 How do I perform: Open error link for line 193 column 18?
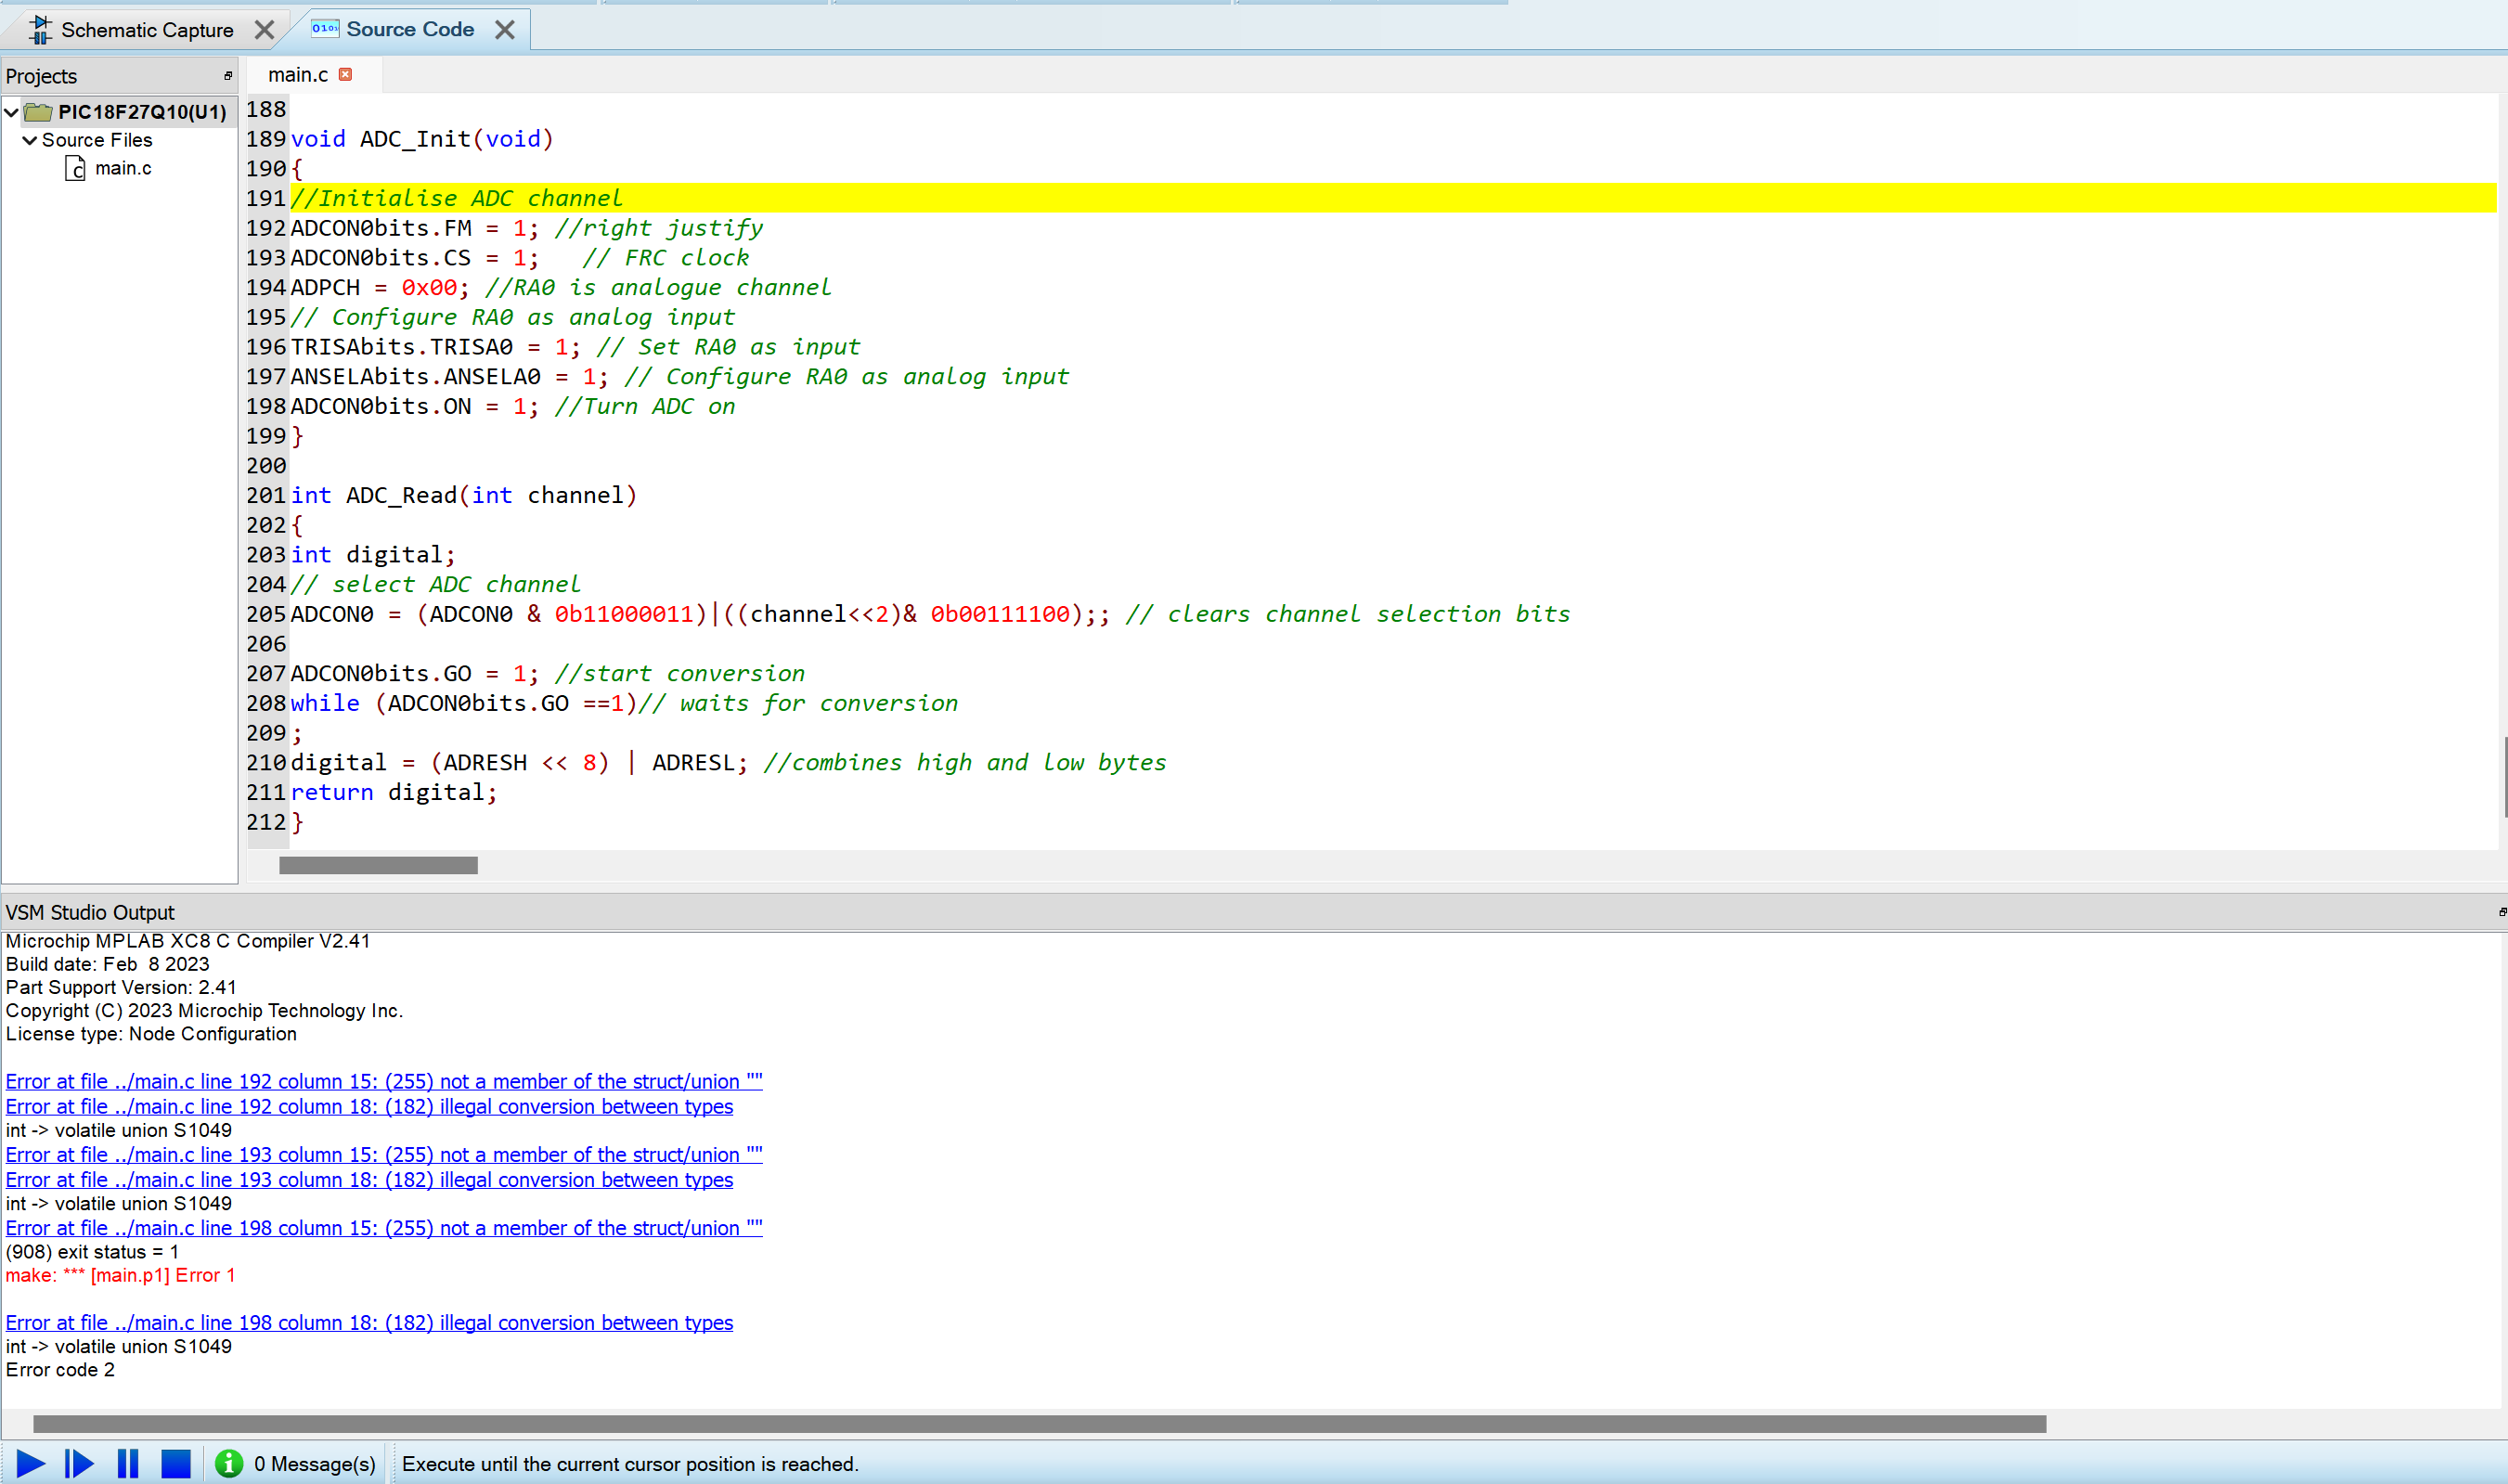click(369, 1179)
